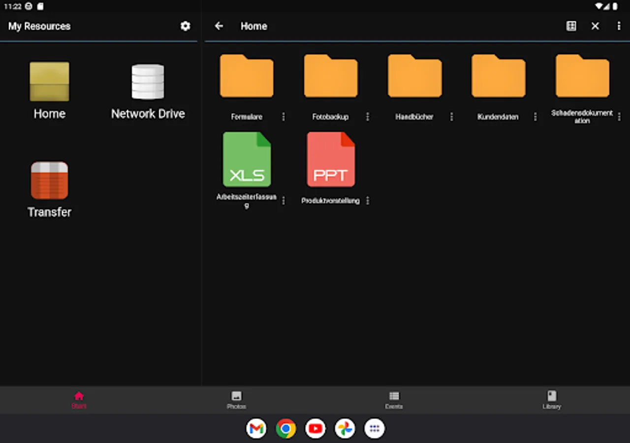
Task: Click the Handbücher folder name
Action: coord(414,117)
